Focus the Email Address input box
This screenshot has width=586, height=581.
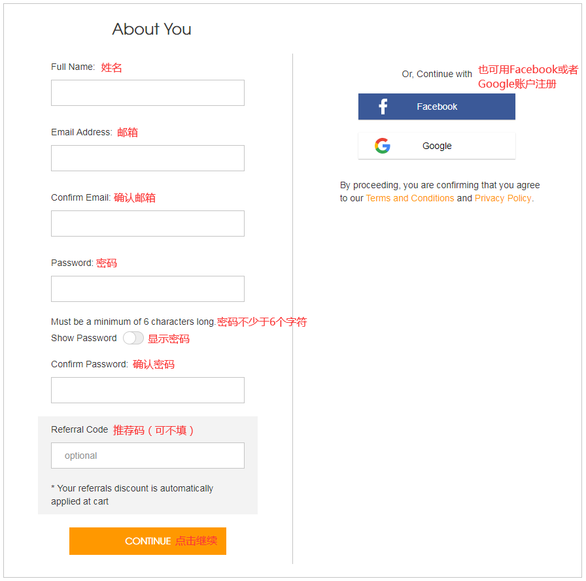pyautogui.click(x=148, y=158)
